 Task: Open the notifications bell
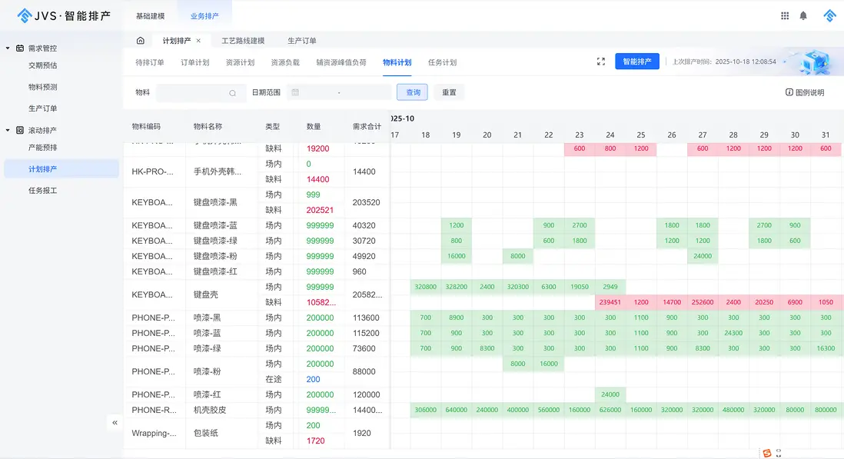coord(803,15)
